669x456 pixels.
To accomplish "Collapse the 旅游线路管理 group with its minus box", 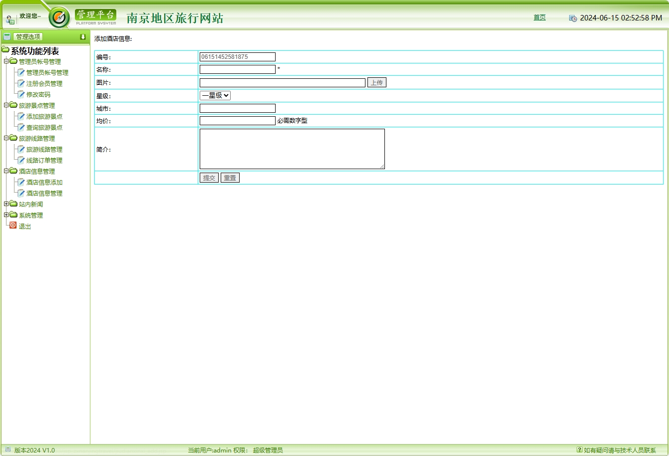I will click(x=6, y=138).
